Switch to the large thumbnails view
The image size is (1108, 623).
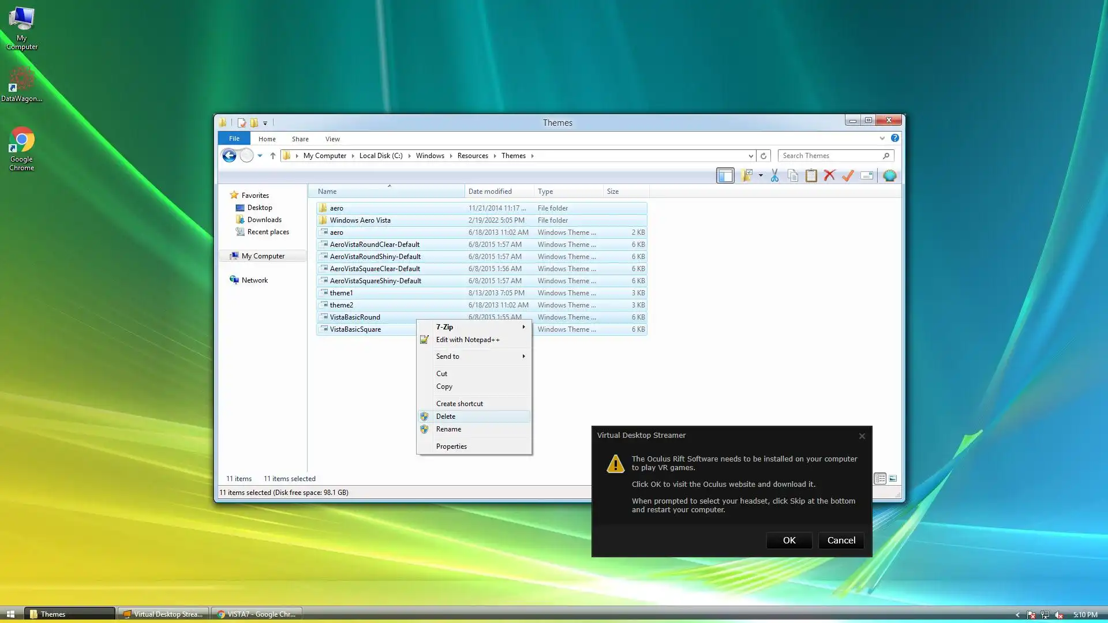[x=893, y=479]
